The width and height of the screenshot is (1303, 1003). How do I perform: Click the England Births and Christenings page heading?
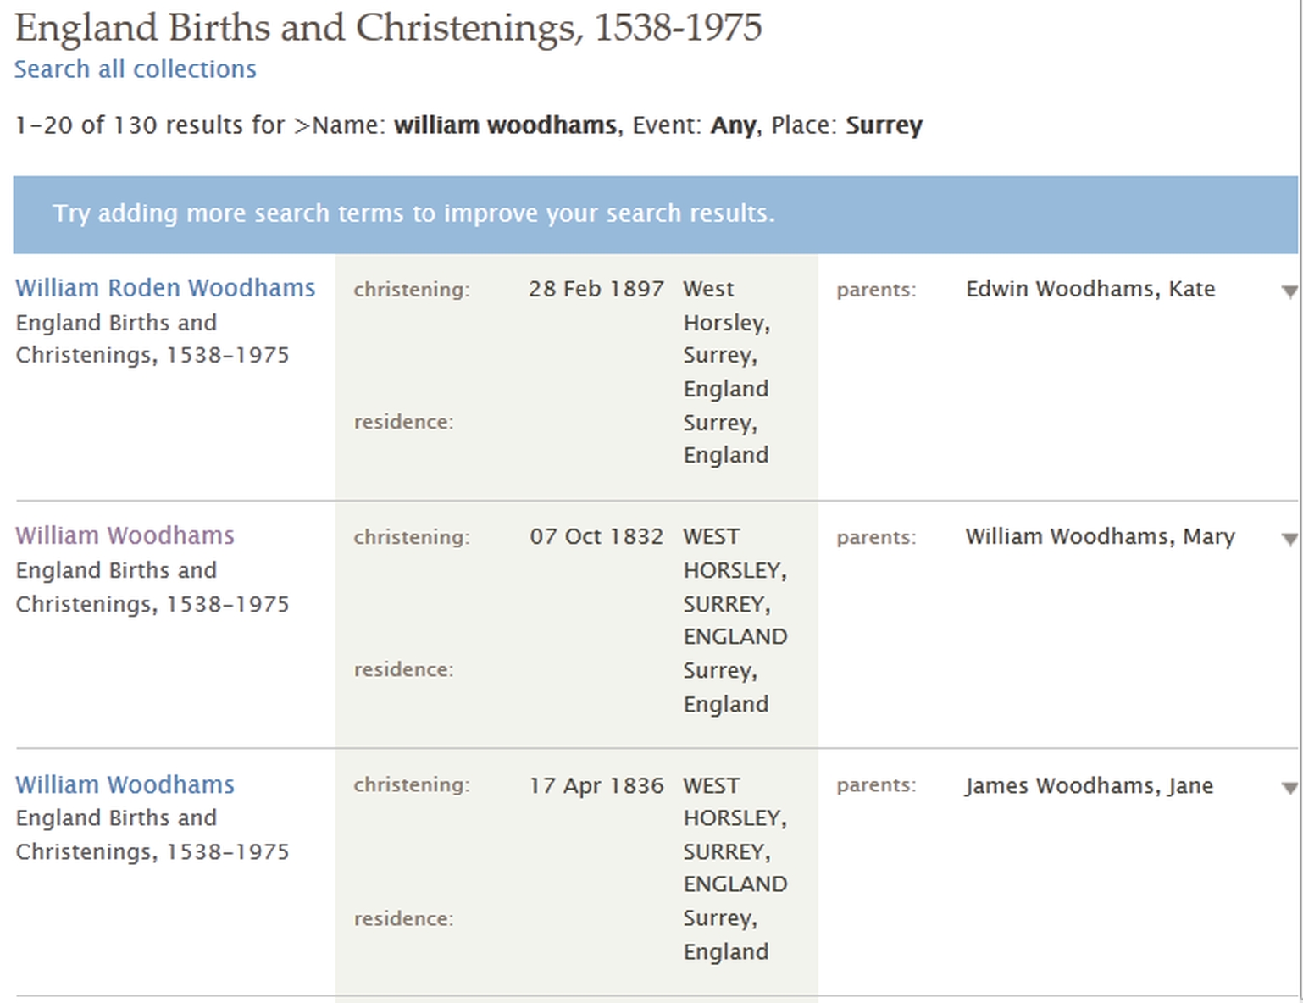coord(389,28)
